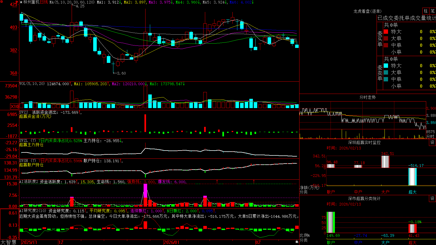Click the 主力持仓: -28.955 value
Viewport: 436px width, 245px height.
point(101,141)
